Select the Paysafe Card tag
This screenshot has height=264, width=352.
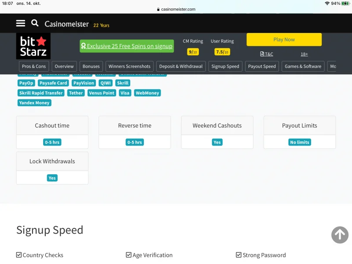(x=53, y=83)
